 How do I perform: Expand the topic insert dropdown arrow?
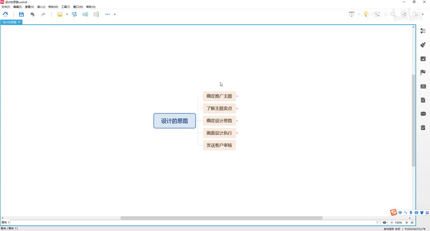tap(67, 14)
